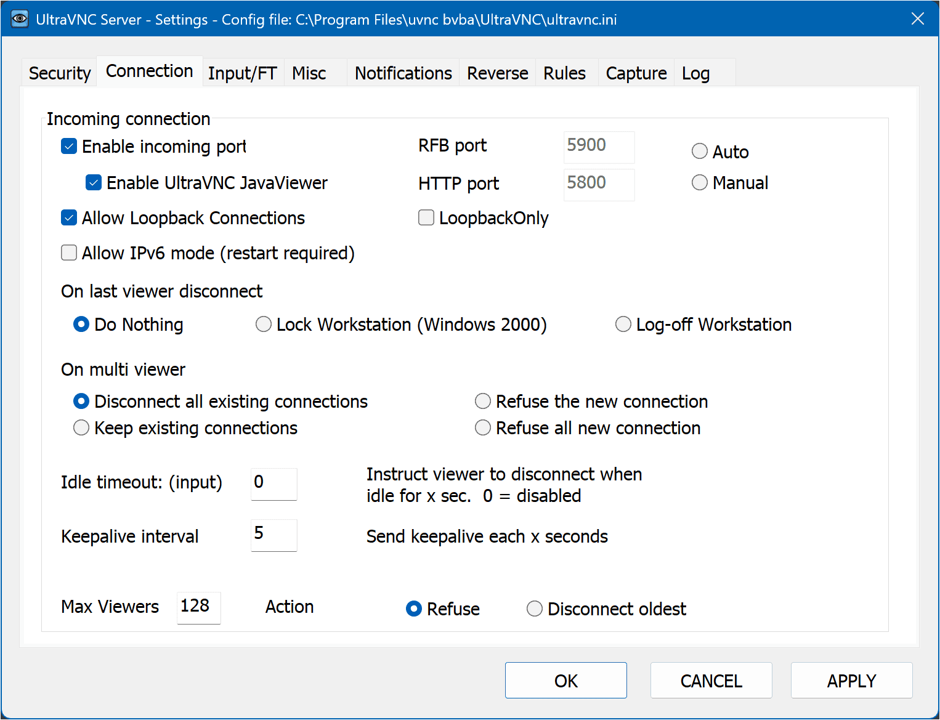
Task: Go to the Notifications tab
Action: click(x=403, y=73)
